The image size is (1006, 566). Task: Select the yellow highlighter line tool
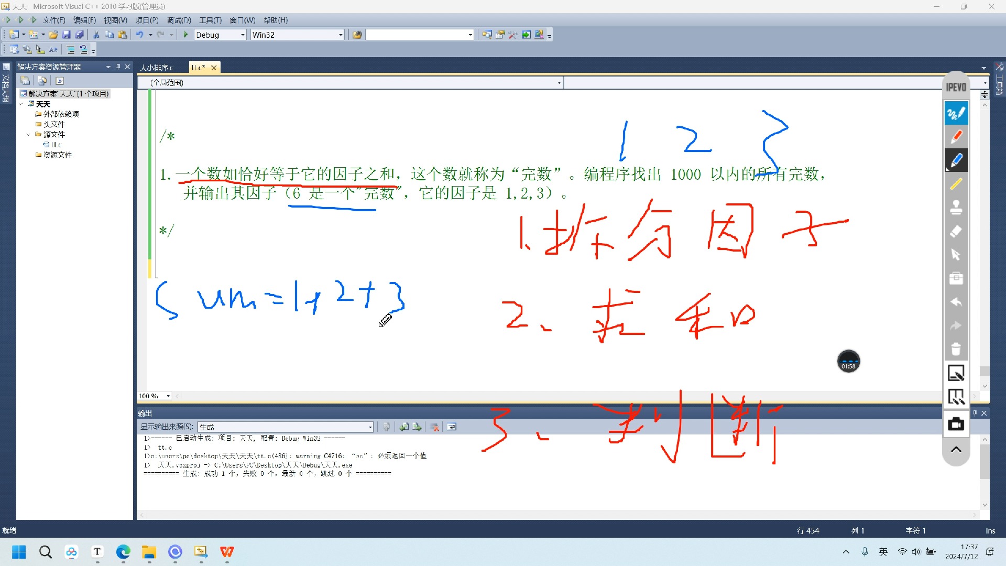[x=956, y=184]
